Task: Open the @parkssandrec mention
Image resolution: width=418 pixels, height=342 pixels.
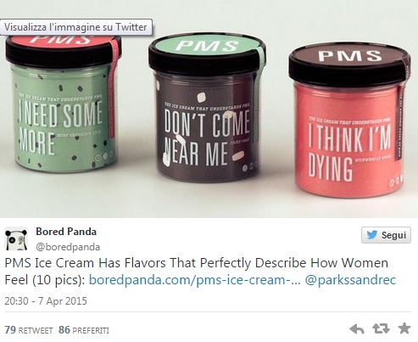Action: [350, 280]
